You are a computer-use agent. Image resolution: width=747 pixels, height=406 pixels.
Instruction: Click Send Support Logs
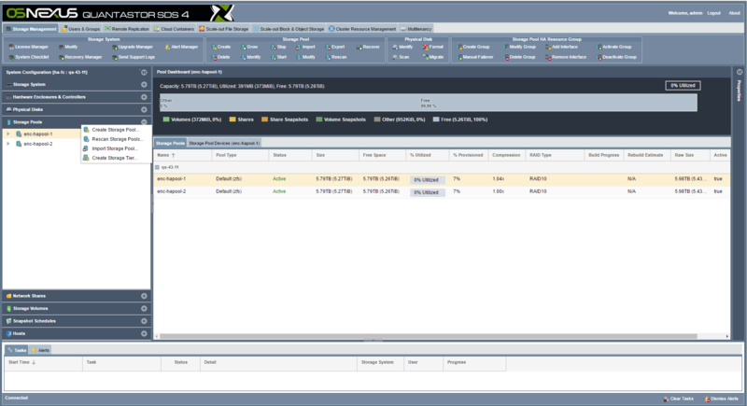(x=133, y=57)
